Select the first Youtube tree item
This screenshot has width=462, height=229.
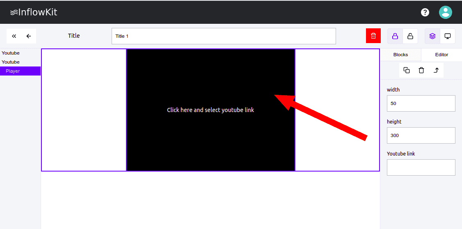pos(11,53)
